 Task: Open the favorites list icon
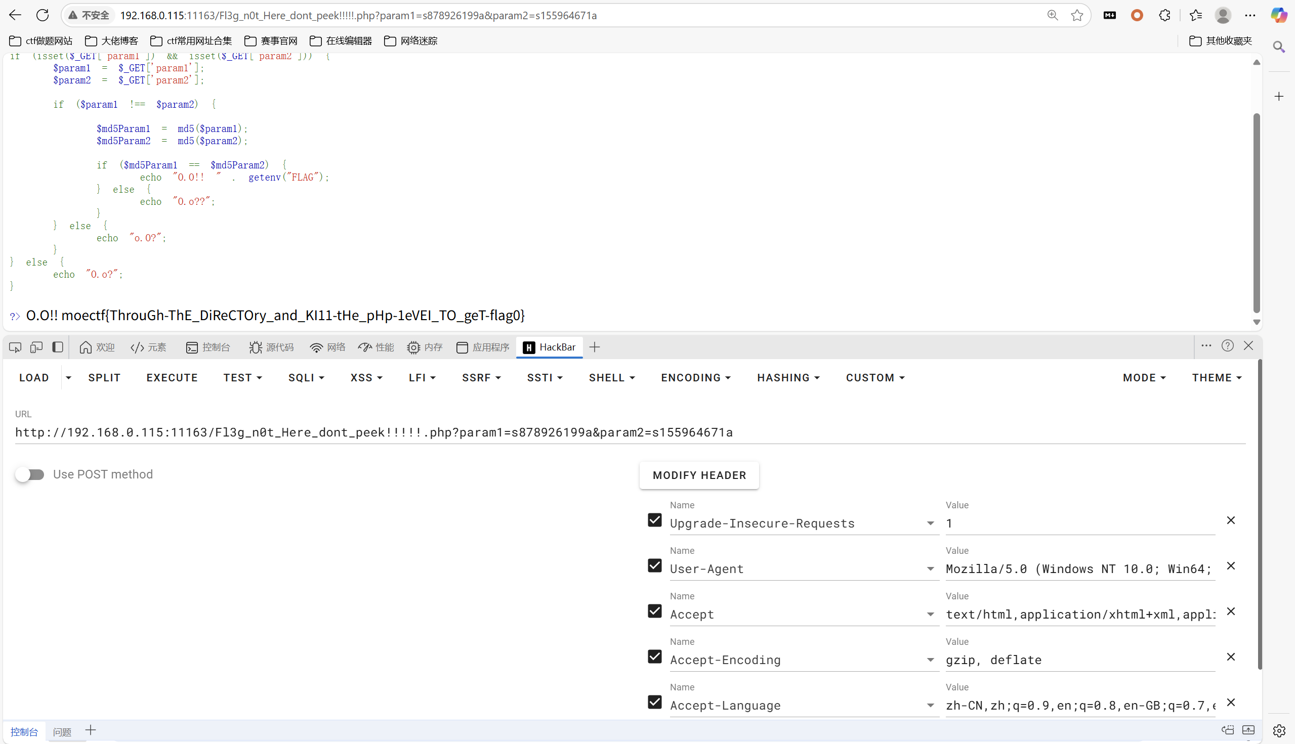point(1196,15)
